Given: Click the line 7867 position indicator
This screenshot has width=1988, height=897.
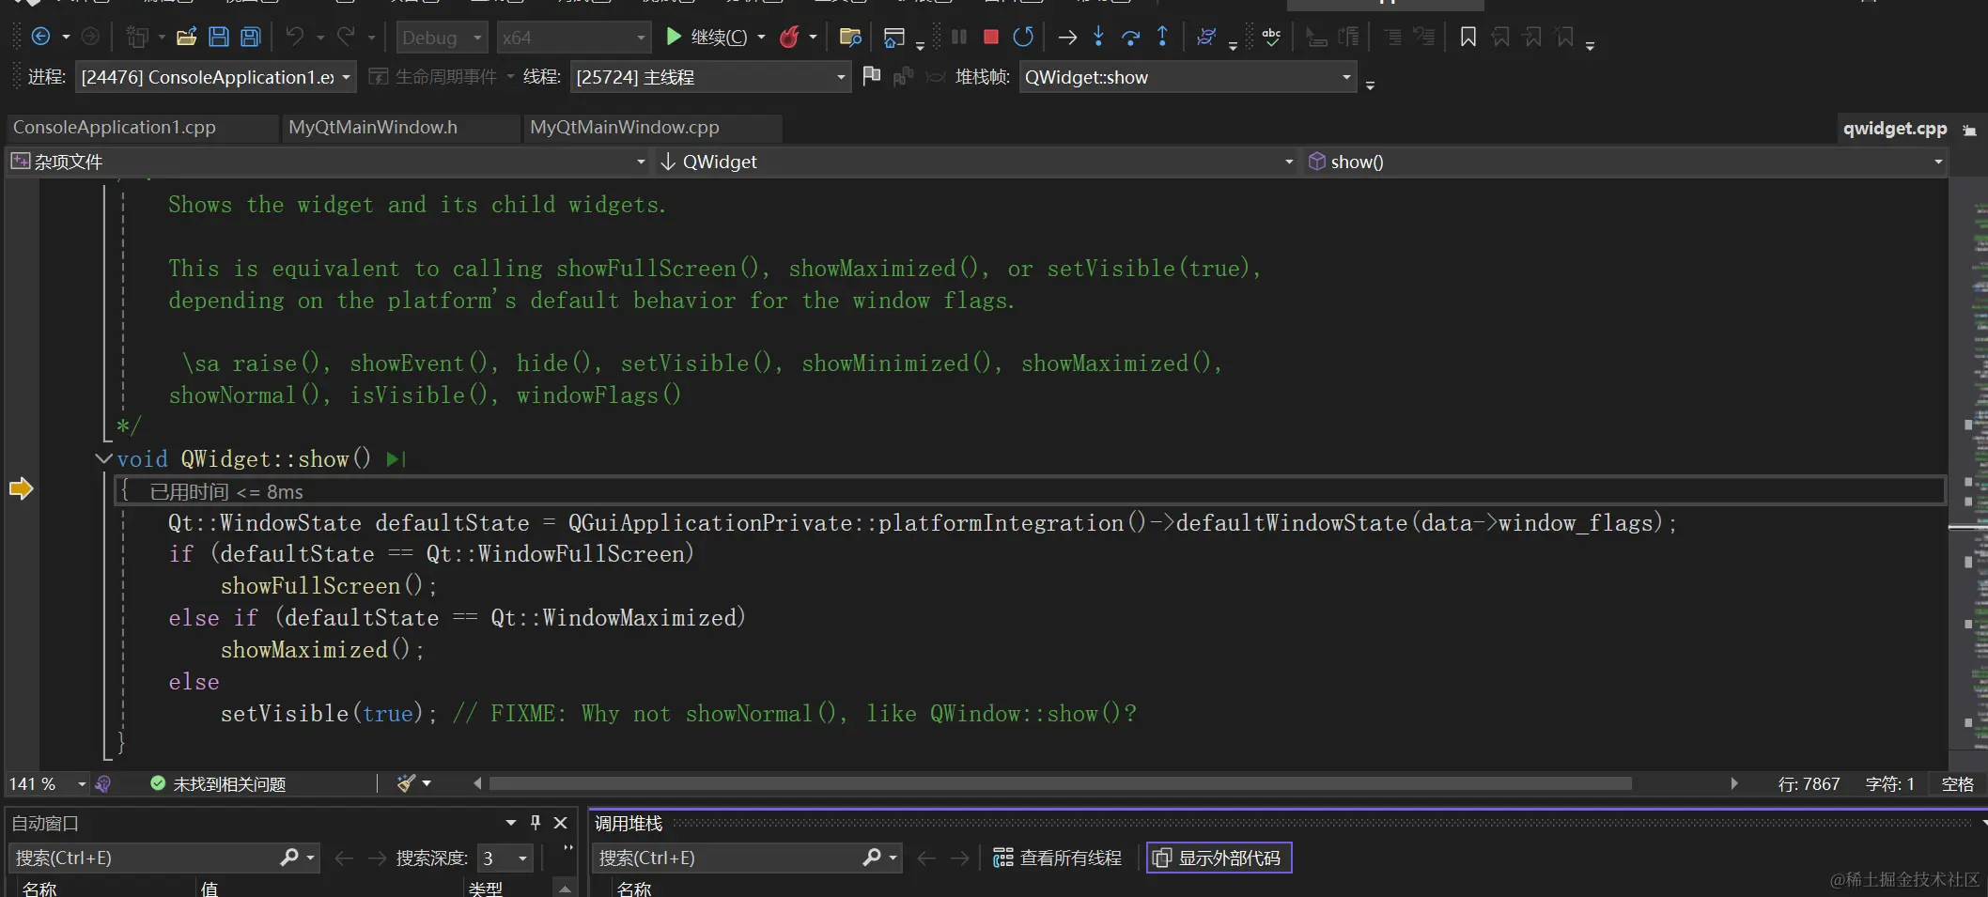Looking at the screenshot, I should [1809, 783].
